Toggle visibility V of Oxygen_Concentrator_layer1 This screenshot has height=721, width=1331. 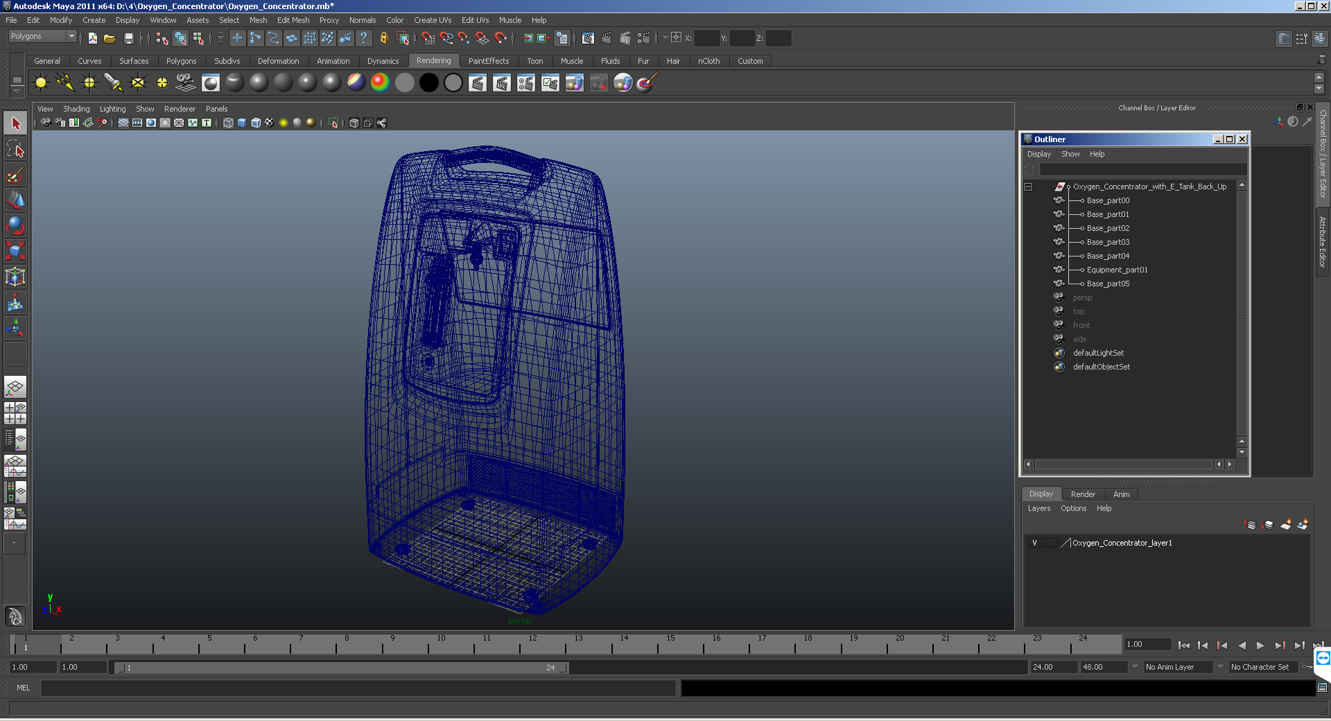[1034, 543]
